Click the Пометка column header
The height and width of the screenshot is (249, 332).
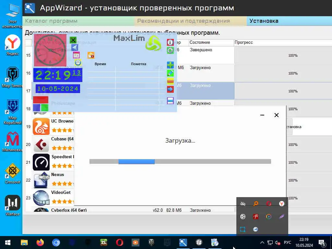click(x=138, y=64)
